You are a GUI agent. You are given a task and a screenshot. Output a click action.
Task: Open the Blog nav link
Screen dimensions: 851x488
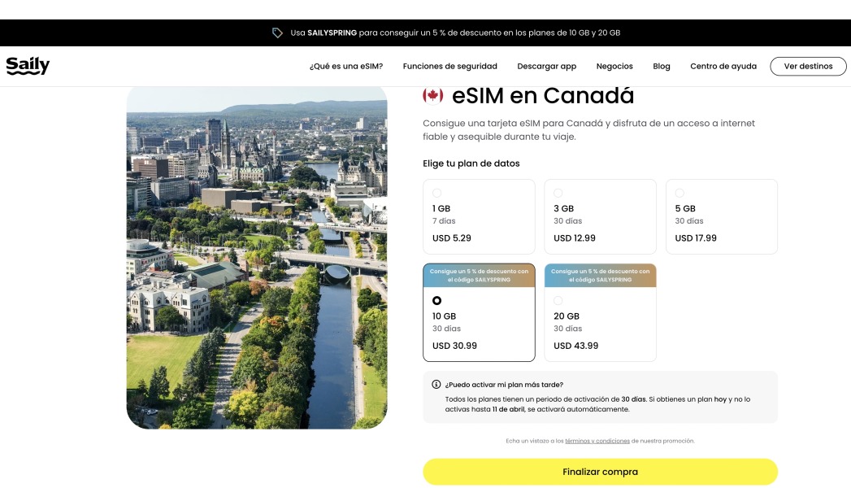point(662,66)
